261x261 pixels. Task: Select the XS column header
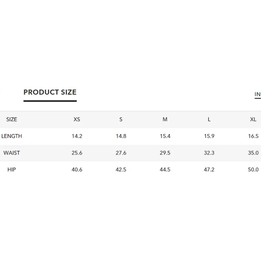[77, 119]
